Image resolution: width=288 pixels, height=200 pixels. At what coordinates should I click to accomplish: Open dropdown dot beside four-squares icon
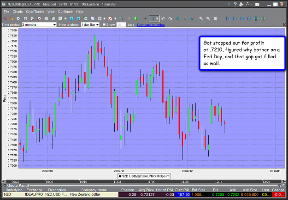coord(105,18)
